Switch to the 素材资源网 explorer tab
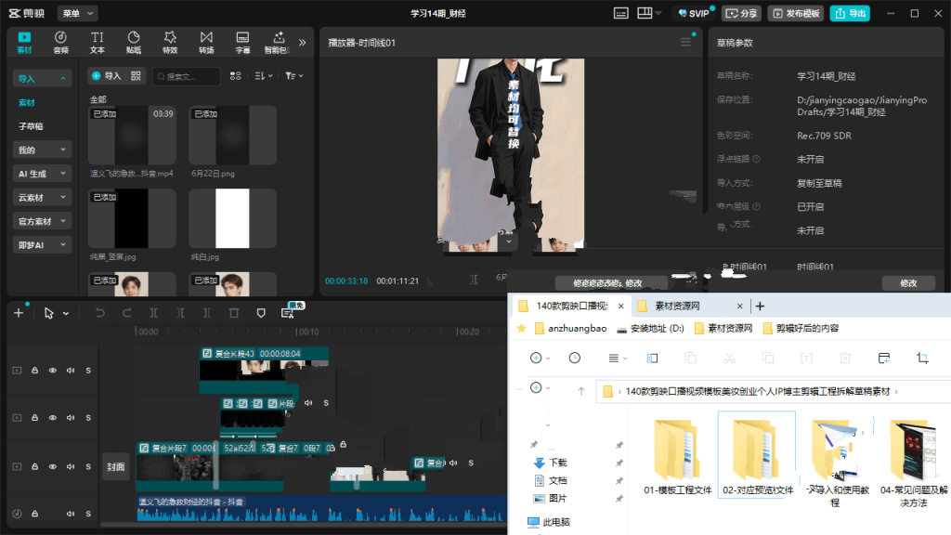The height and width of the screenshot is (535, 951). (x=677, y=306)
